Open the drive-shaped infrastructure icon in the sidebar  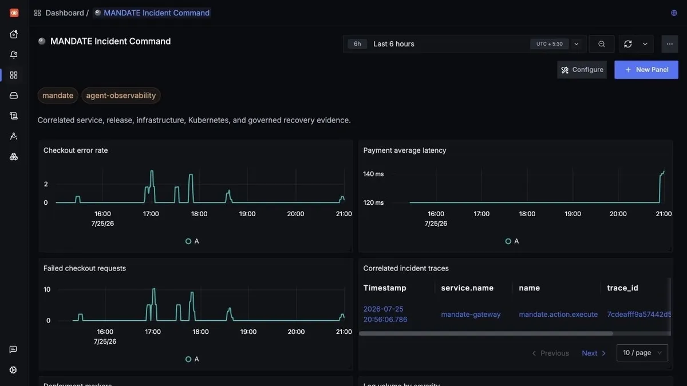pos(14,95)
